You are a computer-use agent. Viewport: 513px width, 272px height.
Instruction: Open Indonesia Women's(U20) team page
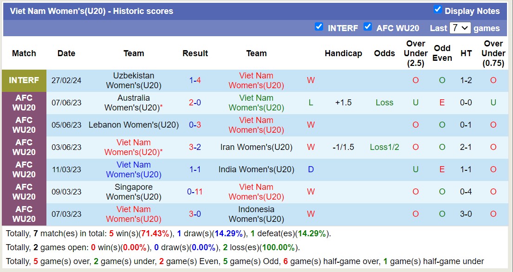click(x=256, y=214)
